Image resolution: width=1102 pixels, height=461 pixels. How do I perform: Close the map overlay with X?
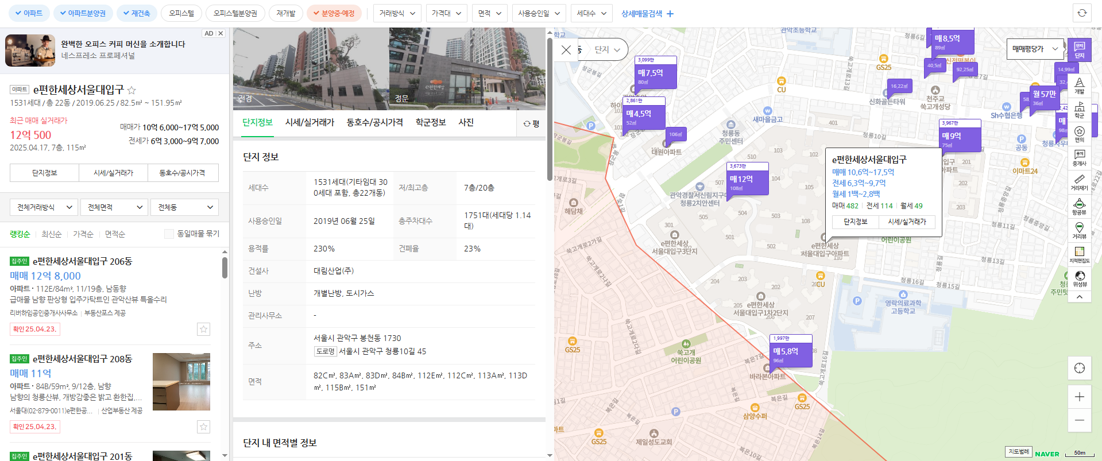[x=566, y=50]
